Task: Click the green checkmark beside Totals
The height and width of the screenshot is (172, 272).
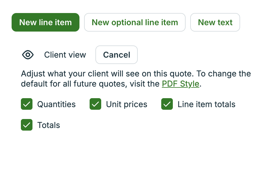Action: pyautogui.click(x=26, y=125)
